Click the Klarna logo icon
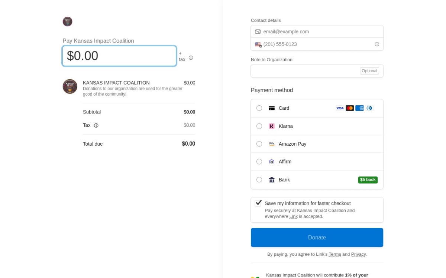The width and height of the screenshot is (446, 278). 272,126
